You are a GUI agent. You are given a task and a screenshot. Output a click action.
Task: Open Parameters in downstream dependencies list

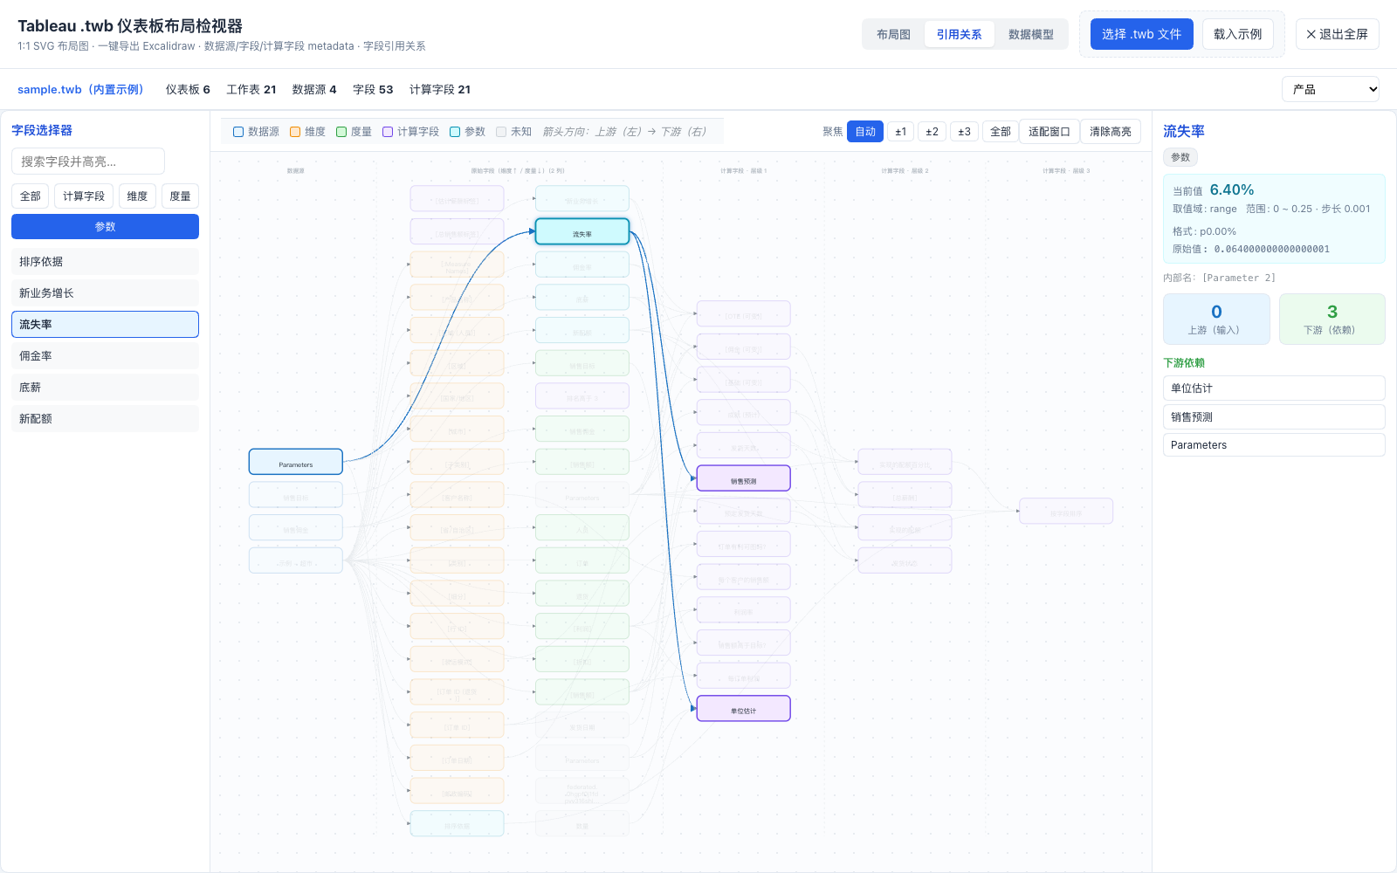coord(1274,445)
